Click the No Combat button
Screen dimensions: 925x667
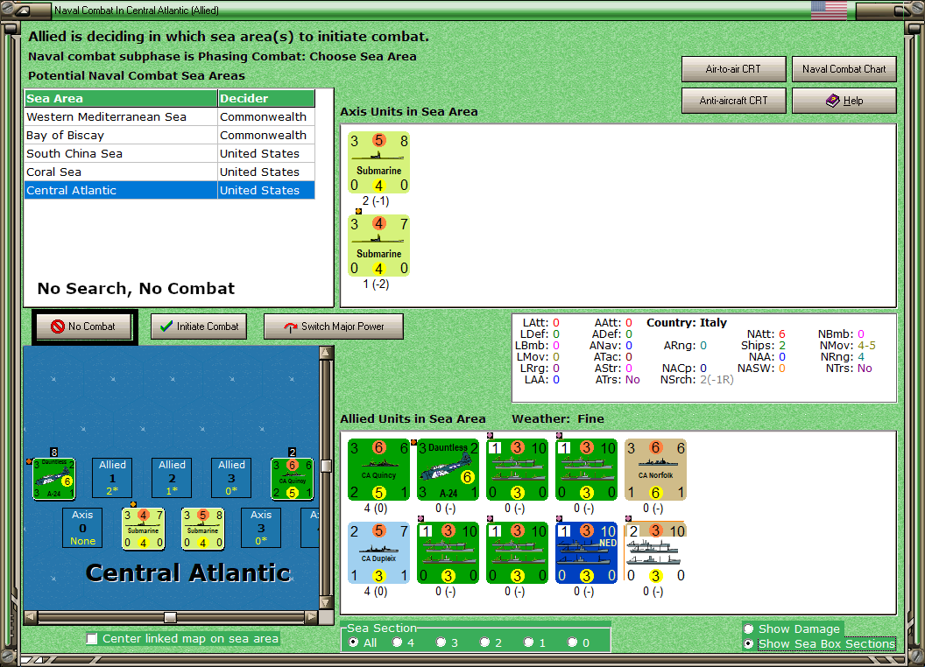pos(84,326)
